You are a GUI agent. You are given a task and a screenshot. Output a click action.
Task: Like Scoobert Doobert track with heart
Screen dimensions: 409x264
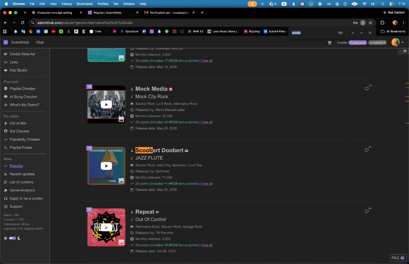click(x=367, y=150)
